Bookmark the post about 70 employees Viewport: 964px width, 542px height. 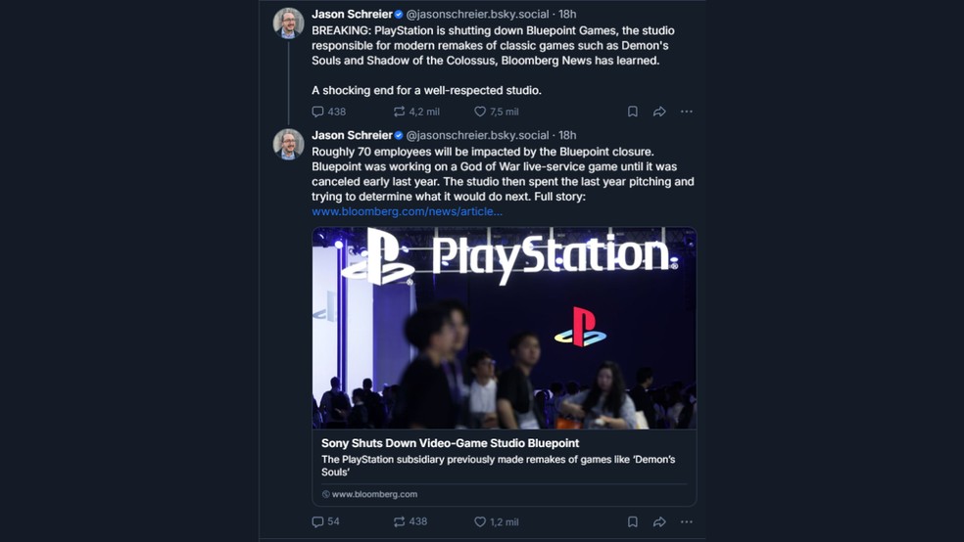[633, 521]
